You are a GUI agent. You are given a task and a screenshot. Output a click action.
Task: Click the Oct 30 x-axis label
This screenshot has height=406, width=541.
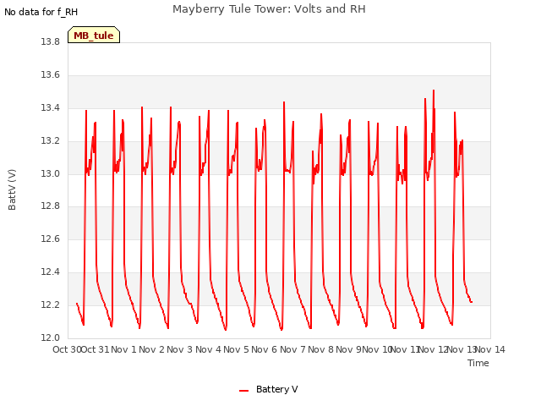click(x=67, y=349)
